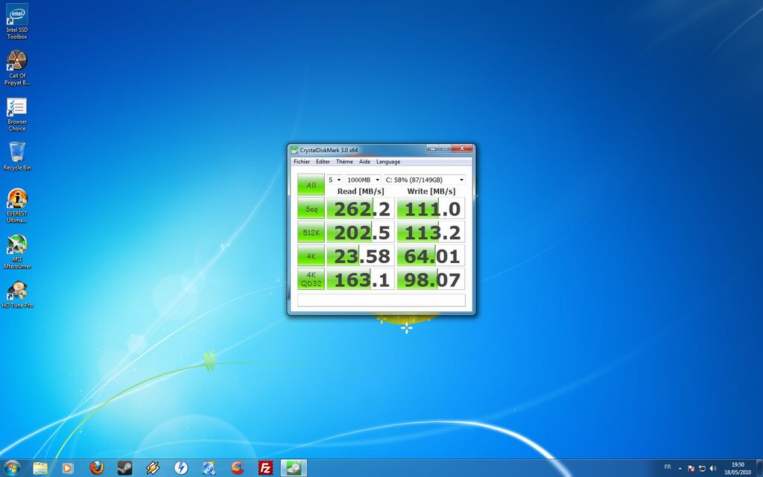Open the network tray icon
This screenshot has height=477, width=763.
[702, 469]
